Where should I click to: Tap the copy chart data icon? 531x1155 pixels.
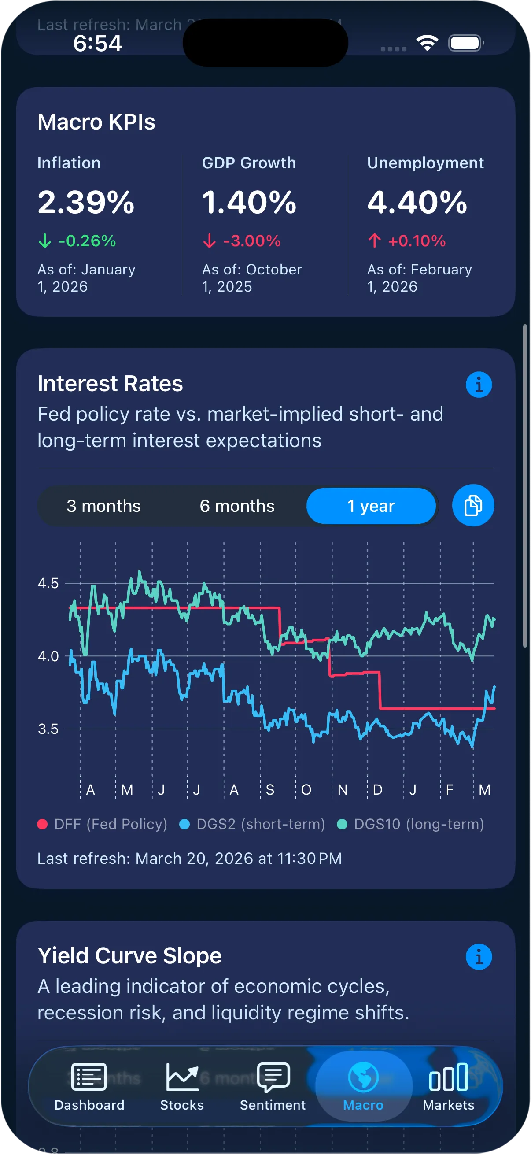(473, 505)
